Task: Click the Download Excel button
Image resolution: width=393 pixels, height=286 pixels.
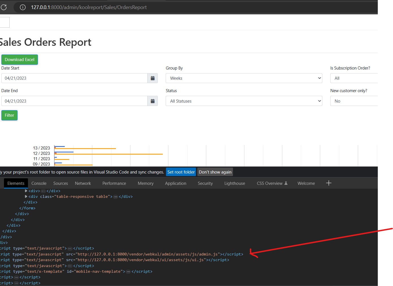Action: [x=20, y=59]
